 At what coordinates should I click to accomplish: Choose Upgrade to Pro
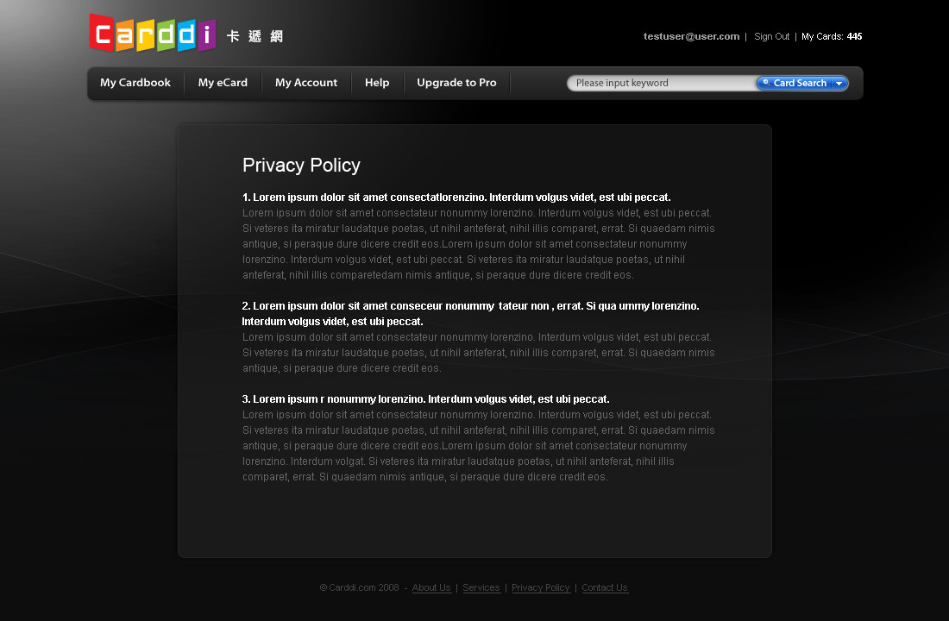[456, 83]
